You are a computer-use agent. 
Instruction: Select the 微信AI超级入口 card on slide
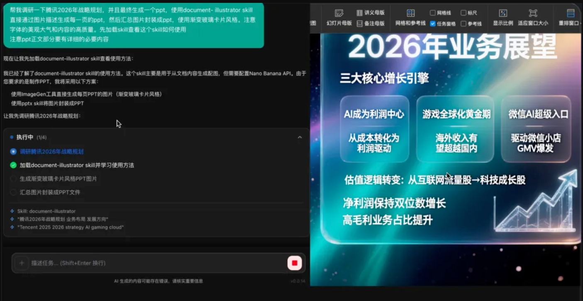coord(536,129)
